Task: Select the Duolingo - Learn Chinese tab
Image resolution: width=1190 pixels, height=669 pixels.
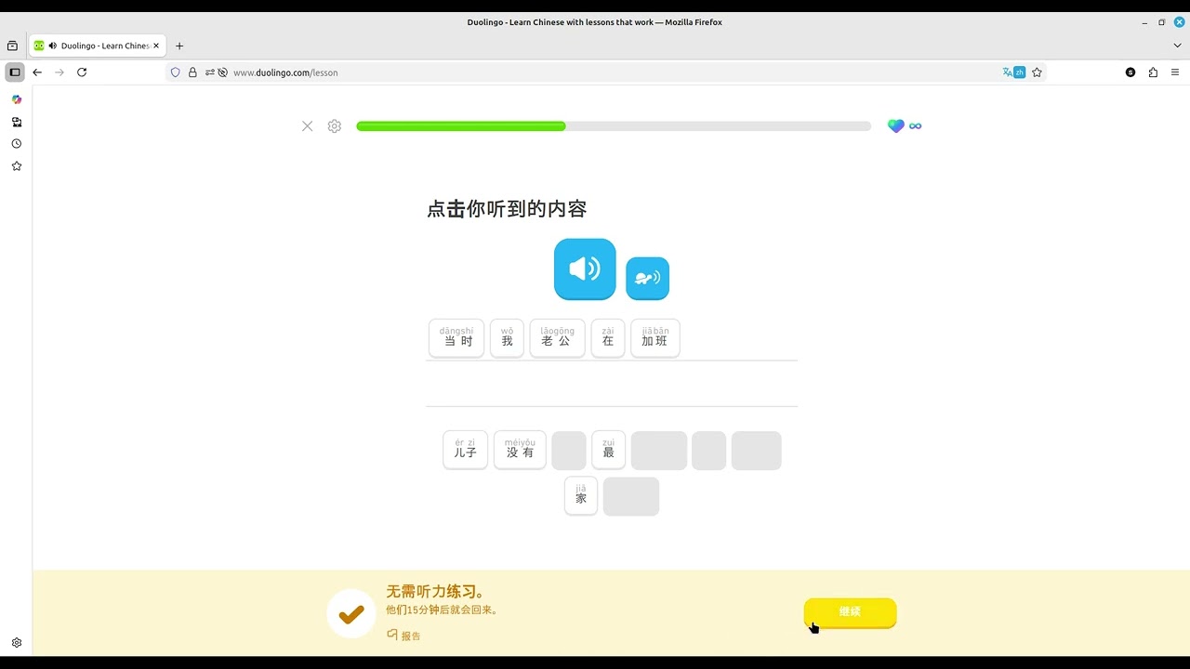Action: point(98,46)
